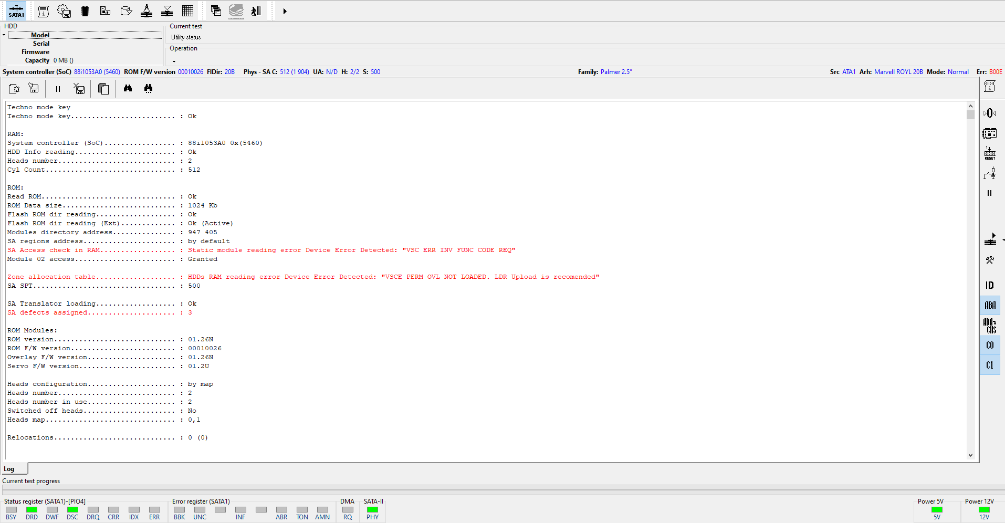Click the 'Capacity 0 MB' text
1005x523 pixels.
click(x=49, y=60)
